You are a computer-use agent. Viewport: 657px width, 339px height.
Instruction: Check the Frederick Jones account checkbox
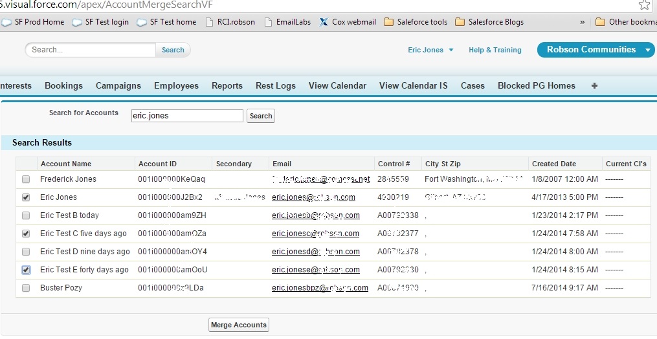26,179
